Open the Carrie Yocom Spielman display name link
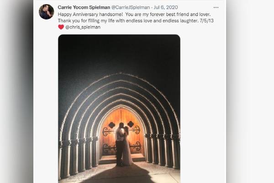This screenshot has height=183, width=274. [x=84, y=7]
